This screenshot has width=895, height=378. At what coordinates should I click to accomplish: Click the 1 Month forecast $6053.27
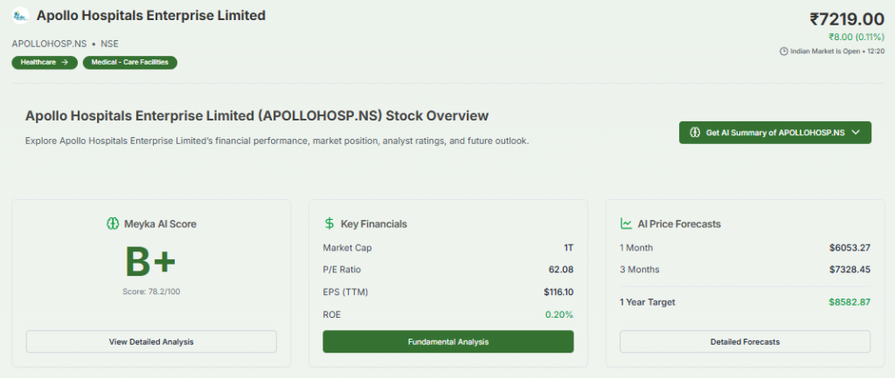tap(850, 248)
